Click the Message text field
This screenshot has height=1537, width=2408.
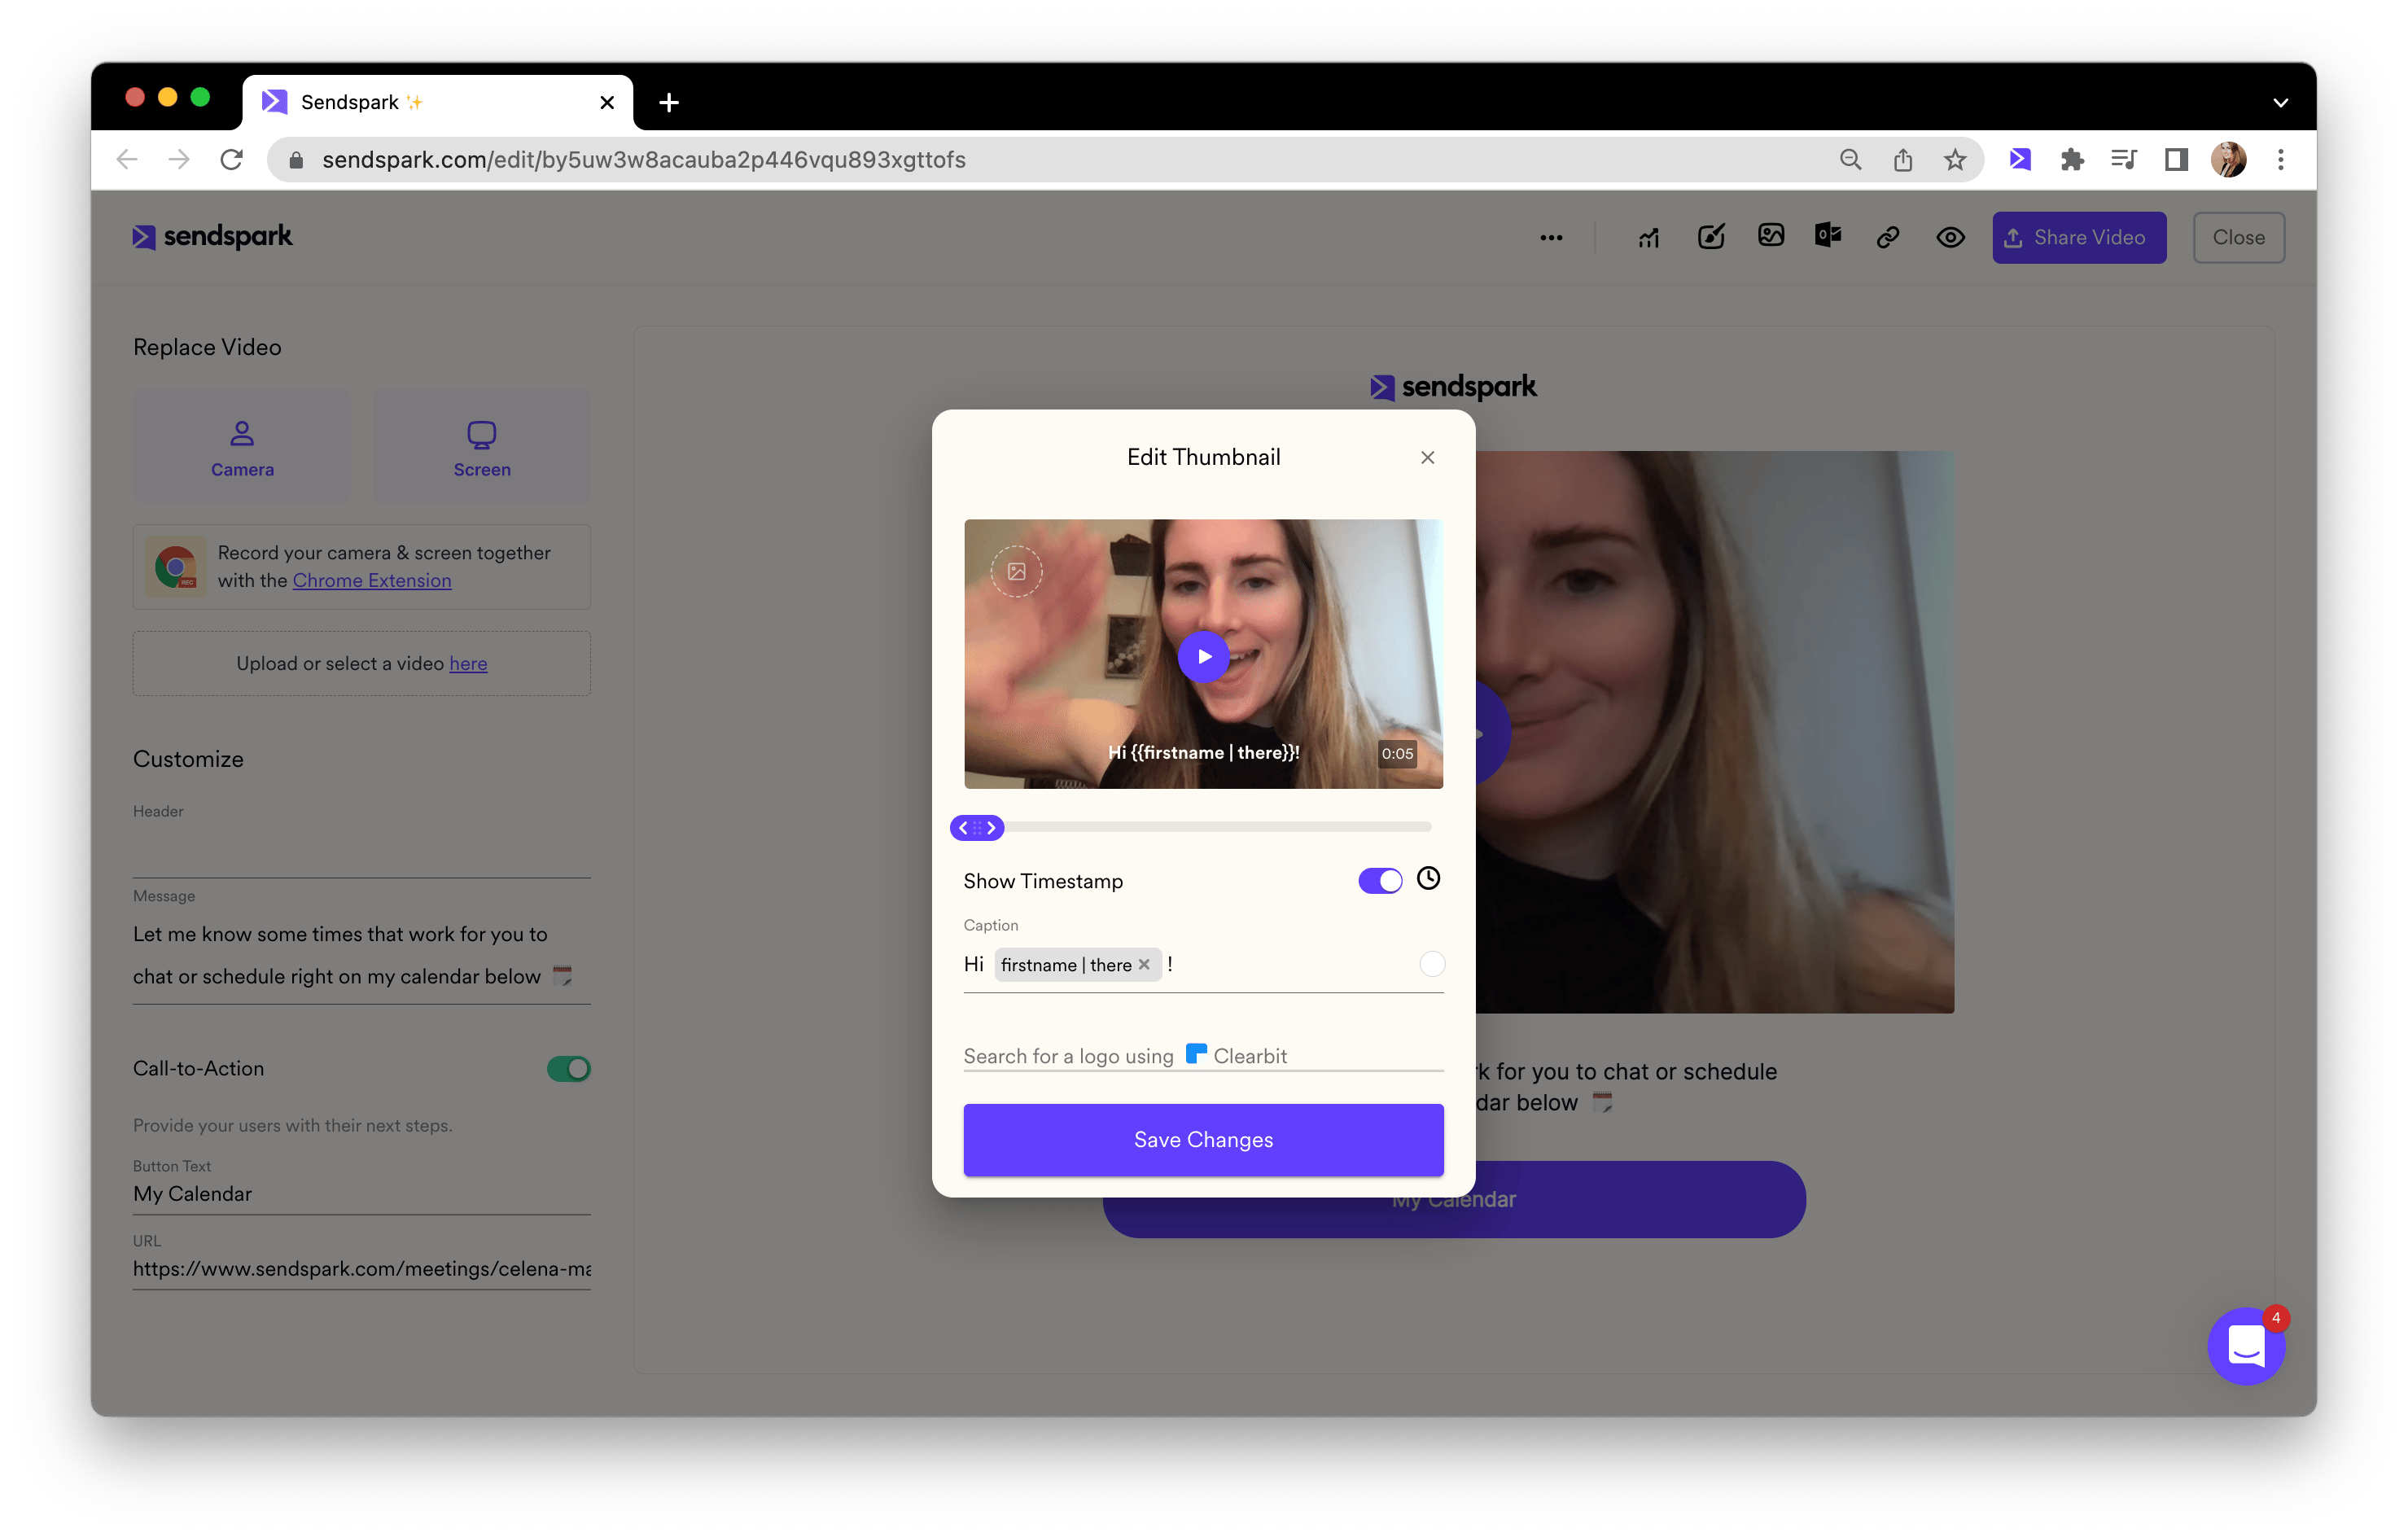click(362, 955)
